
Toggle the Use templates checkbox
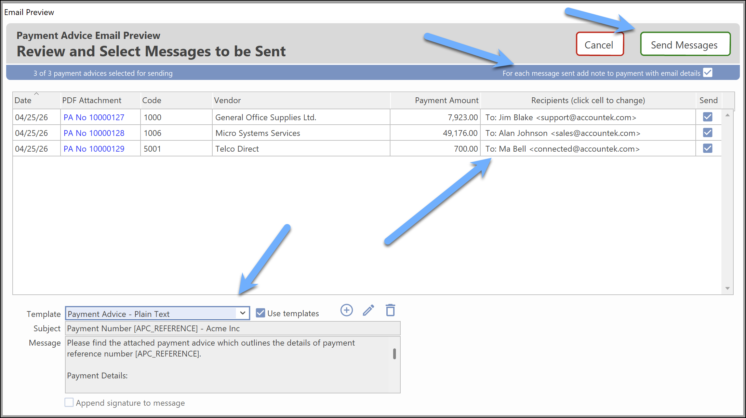pos(261,313)
